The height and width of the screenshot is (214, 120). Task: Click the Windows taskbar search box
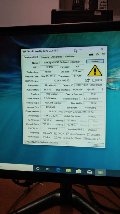(16, 167)
